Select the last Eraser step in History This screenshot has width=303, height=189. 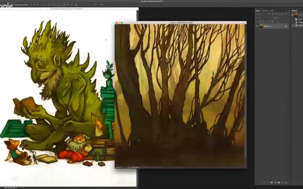(x=300, y=25)
